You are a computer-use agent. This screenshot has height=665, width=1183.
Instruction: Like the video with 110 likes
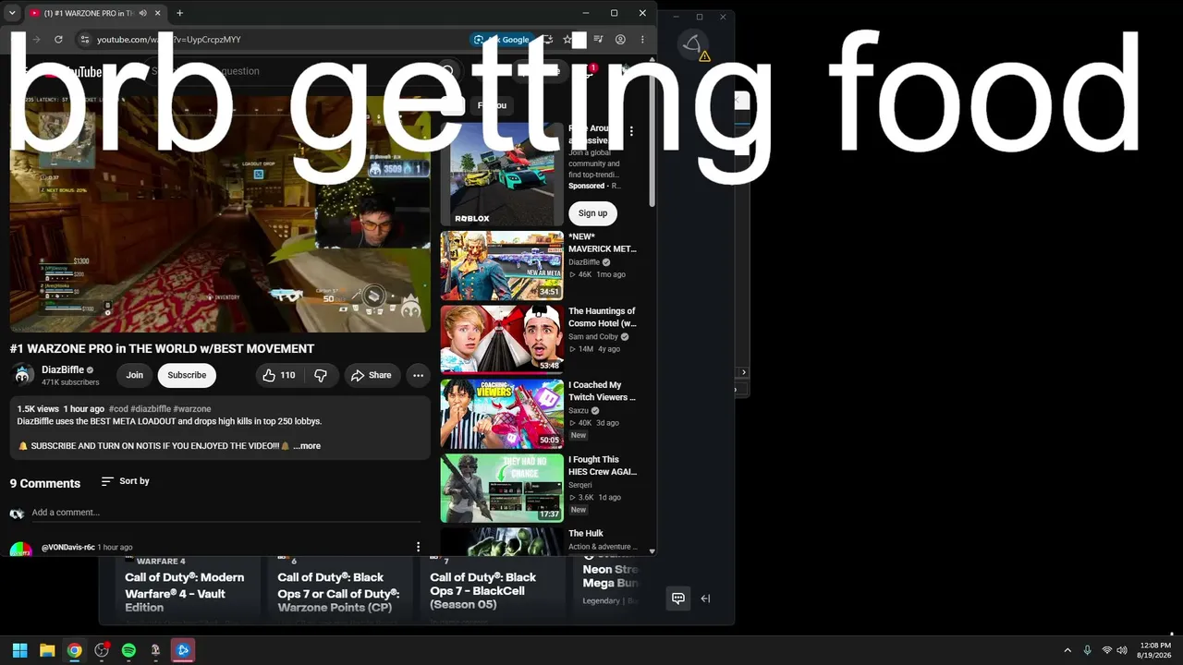tap(278, 375)
